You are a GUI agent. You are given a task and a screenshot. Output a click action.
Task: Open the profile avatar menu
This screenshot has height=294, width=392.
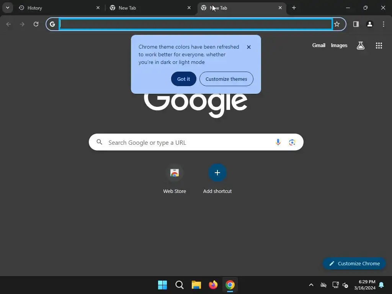[x=370, y=24]
